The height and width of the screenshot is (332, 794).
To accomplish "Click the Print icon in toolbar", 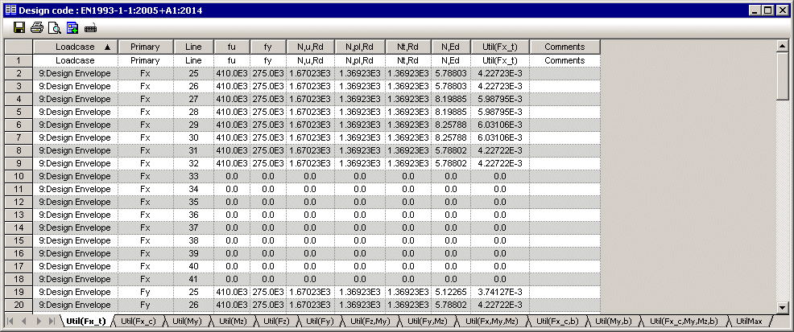I will tap(36, 28).
